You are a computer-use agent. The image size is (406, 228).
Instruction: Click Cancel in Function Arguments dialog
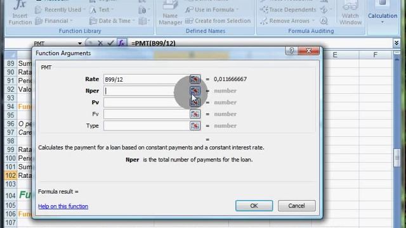(296, 206)
